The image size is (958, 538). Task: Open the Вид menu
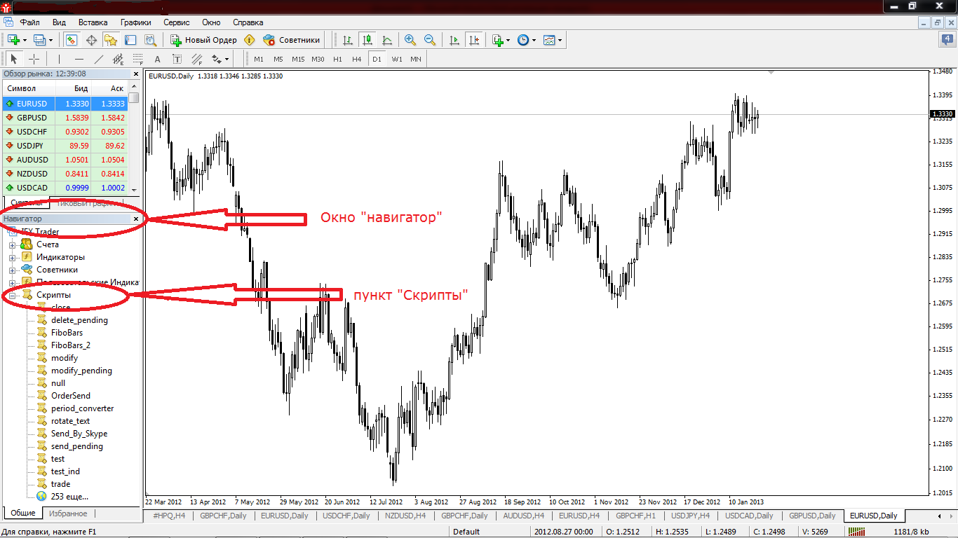pyautogui.click(x=59, y=22)
